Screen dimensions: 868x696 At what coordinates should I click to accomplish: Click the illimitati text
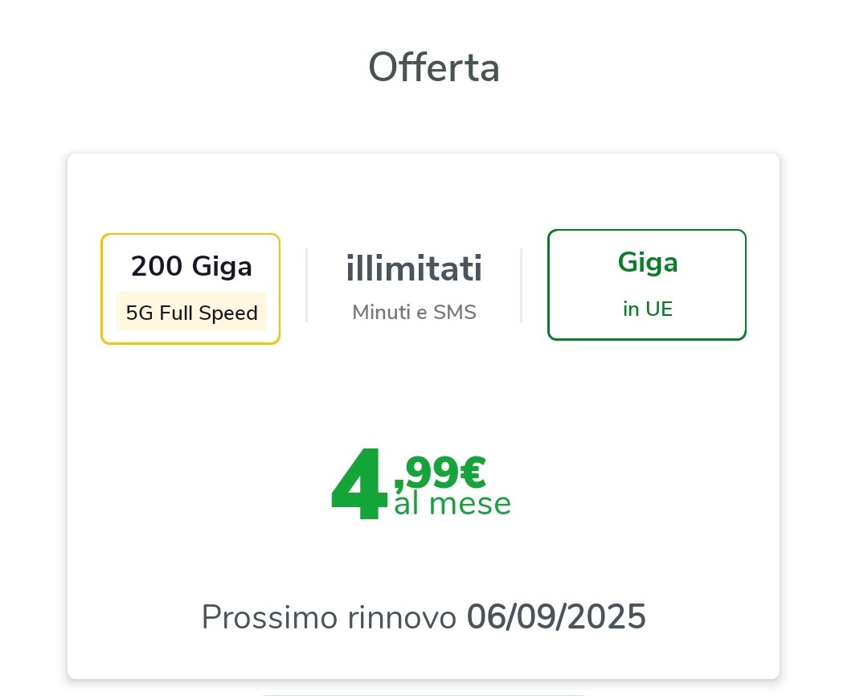click(x=414, y=268)
